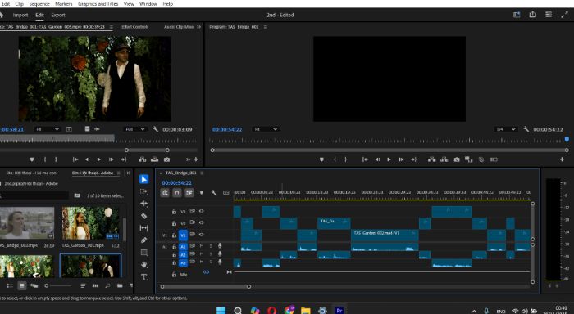Viewport: 574px width, 314px height.
Task: Select the Type tool
Action: (x=143, y=276)
